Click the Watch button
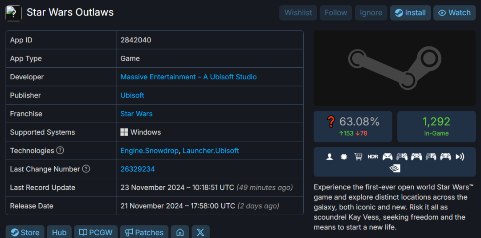Image resolution: width=481 pixels, height=238 pixels. click(x=454, y=12)
